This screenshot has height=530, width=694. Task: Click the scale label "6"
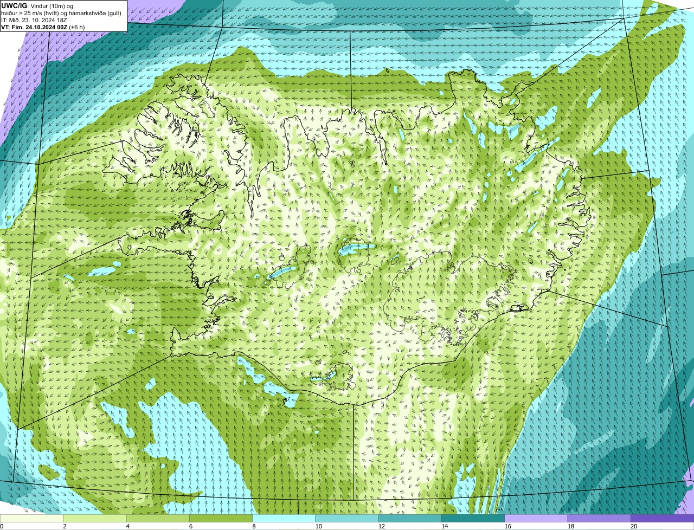coord(190,526)
